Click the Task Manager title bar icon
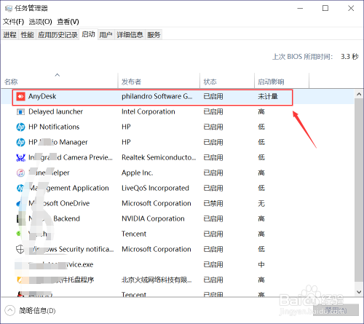 (x=9, y=9)
